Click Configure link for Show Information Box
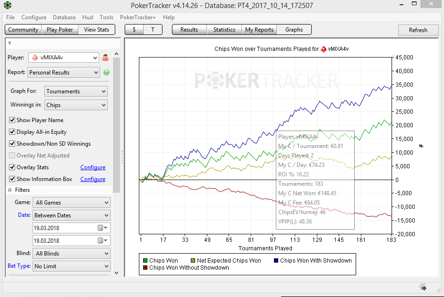444x297 pixels. tap(93, 179)
